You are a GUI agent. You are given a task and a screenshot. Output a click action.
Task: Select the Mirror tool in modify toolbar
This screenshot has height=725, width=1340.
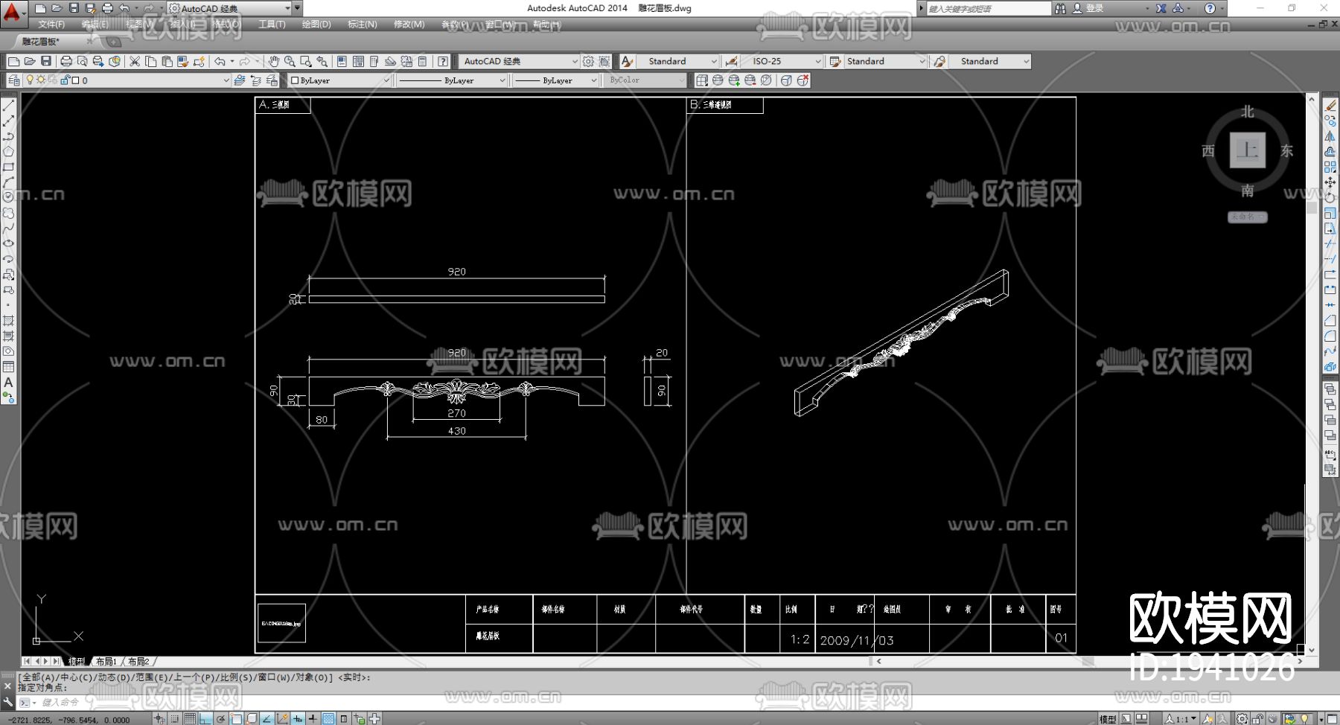click(1330, 136)
